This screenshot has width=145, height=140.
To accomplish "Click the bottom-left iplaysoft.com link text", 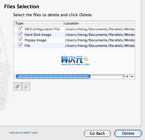I will pos(24,133).
